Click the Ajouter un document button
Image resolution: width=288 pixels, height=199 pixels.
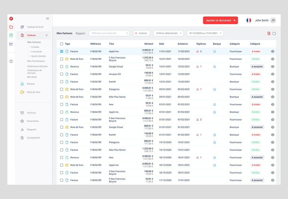(220, 20)
